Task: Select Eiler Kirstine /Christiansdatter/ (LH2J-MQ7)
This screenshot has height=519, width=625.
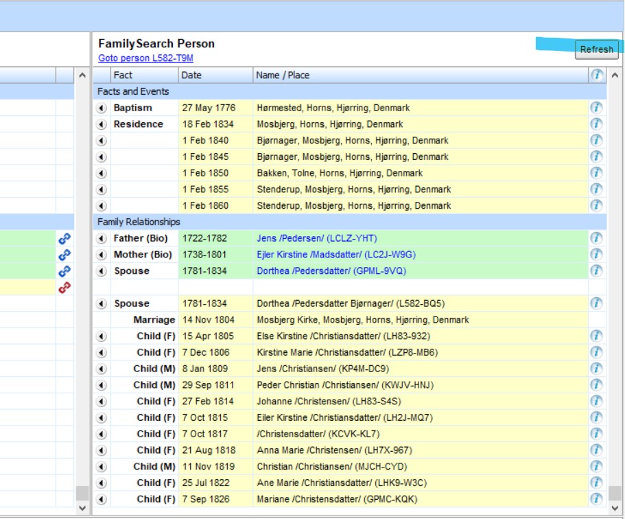Action: [x=350, y=417]
